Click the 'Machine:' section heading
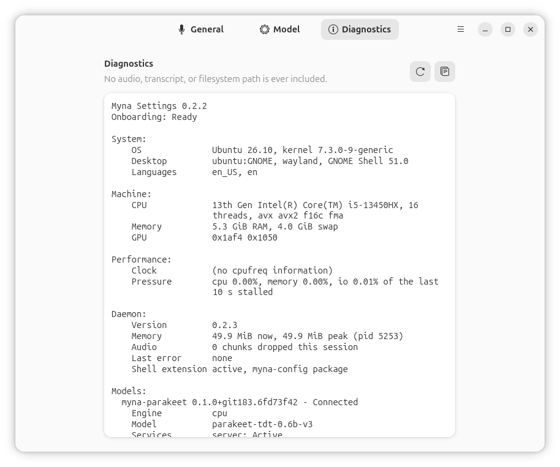 pos(131,194)
